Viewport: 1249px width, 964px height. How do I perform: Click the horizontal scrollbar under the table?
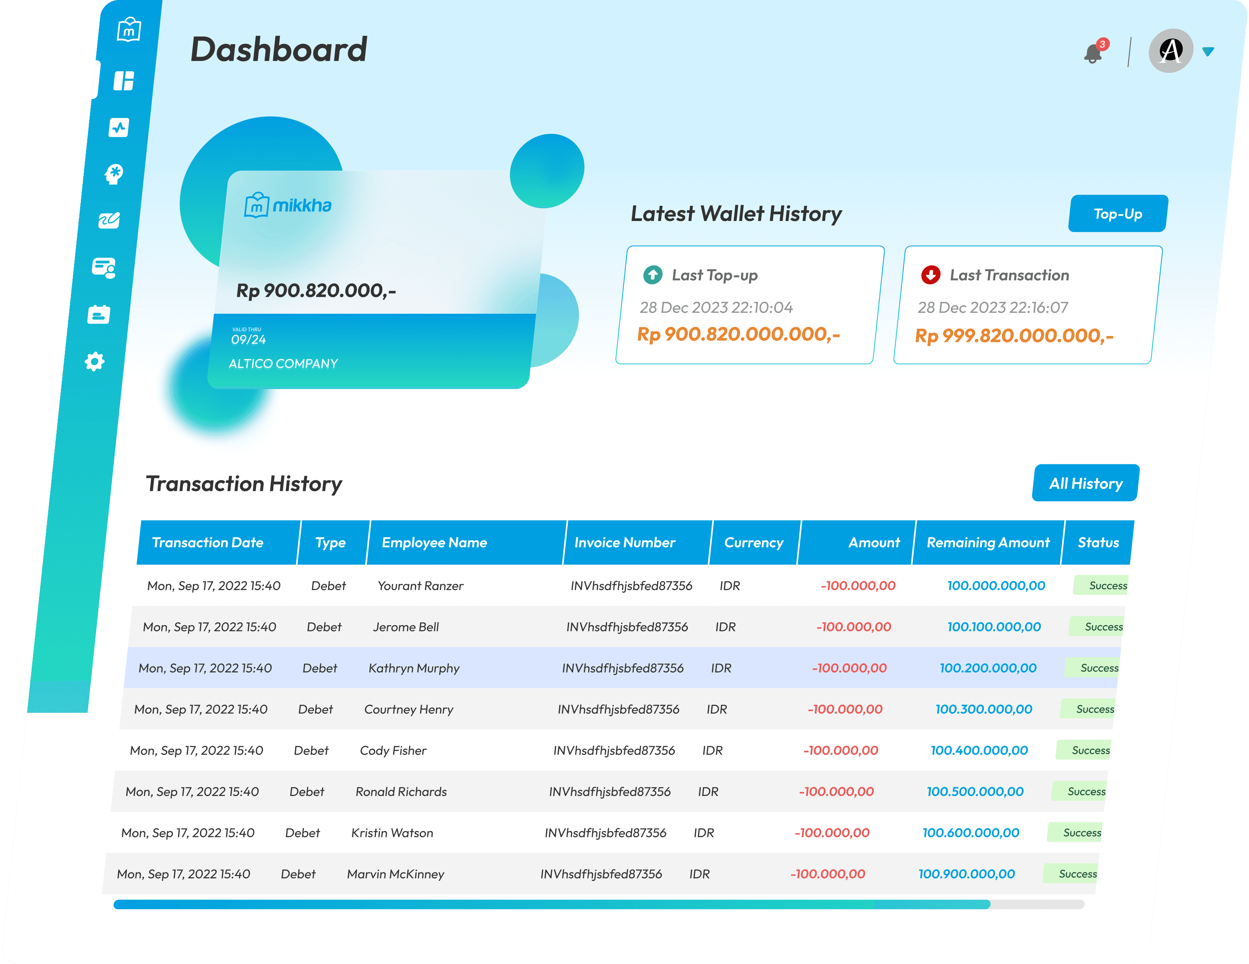551,904
